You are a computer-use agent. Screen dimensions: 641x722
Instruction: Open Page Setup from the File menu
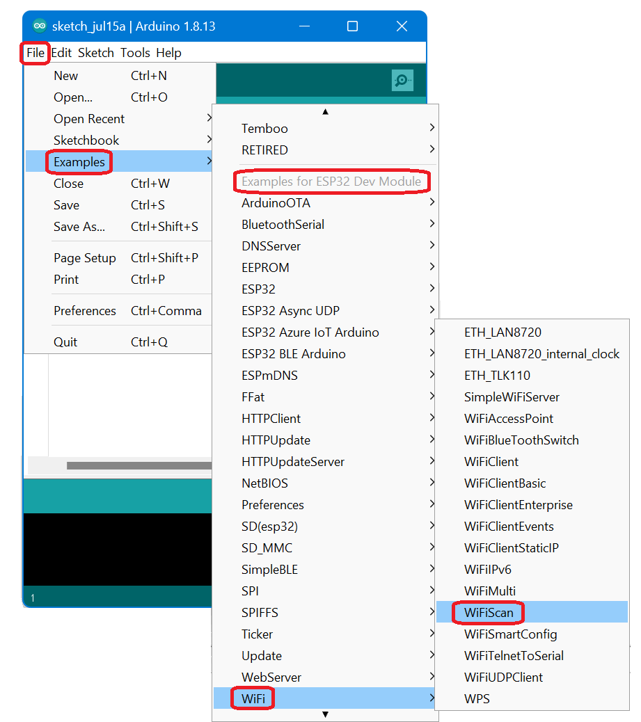[x=119, y=258]
